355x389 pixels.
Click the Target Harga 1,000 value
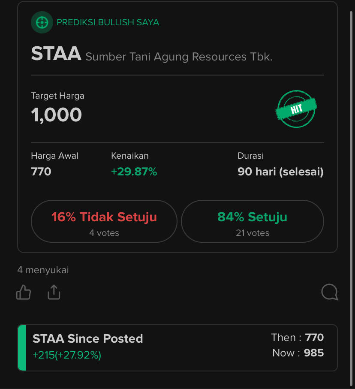click(x=56, y=115)
